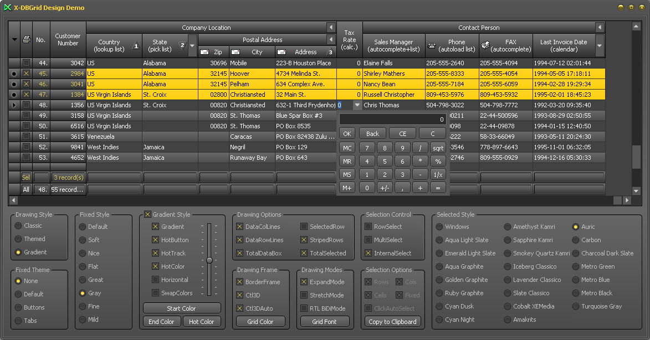650x340 pixels.
Task: Click the Copy to Clipboard button
Action: click(393, 322)
